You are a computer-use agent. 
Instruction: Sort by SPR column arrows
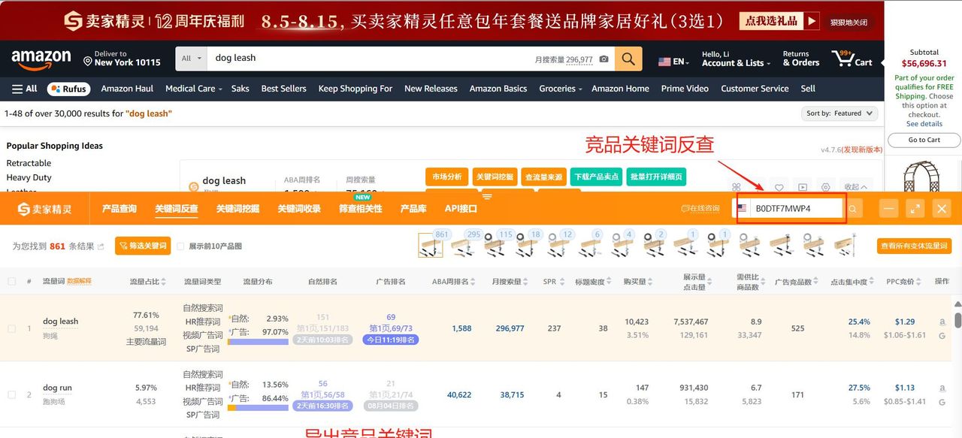pos(561,282)
